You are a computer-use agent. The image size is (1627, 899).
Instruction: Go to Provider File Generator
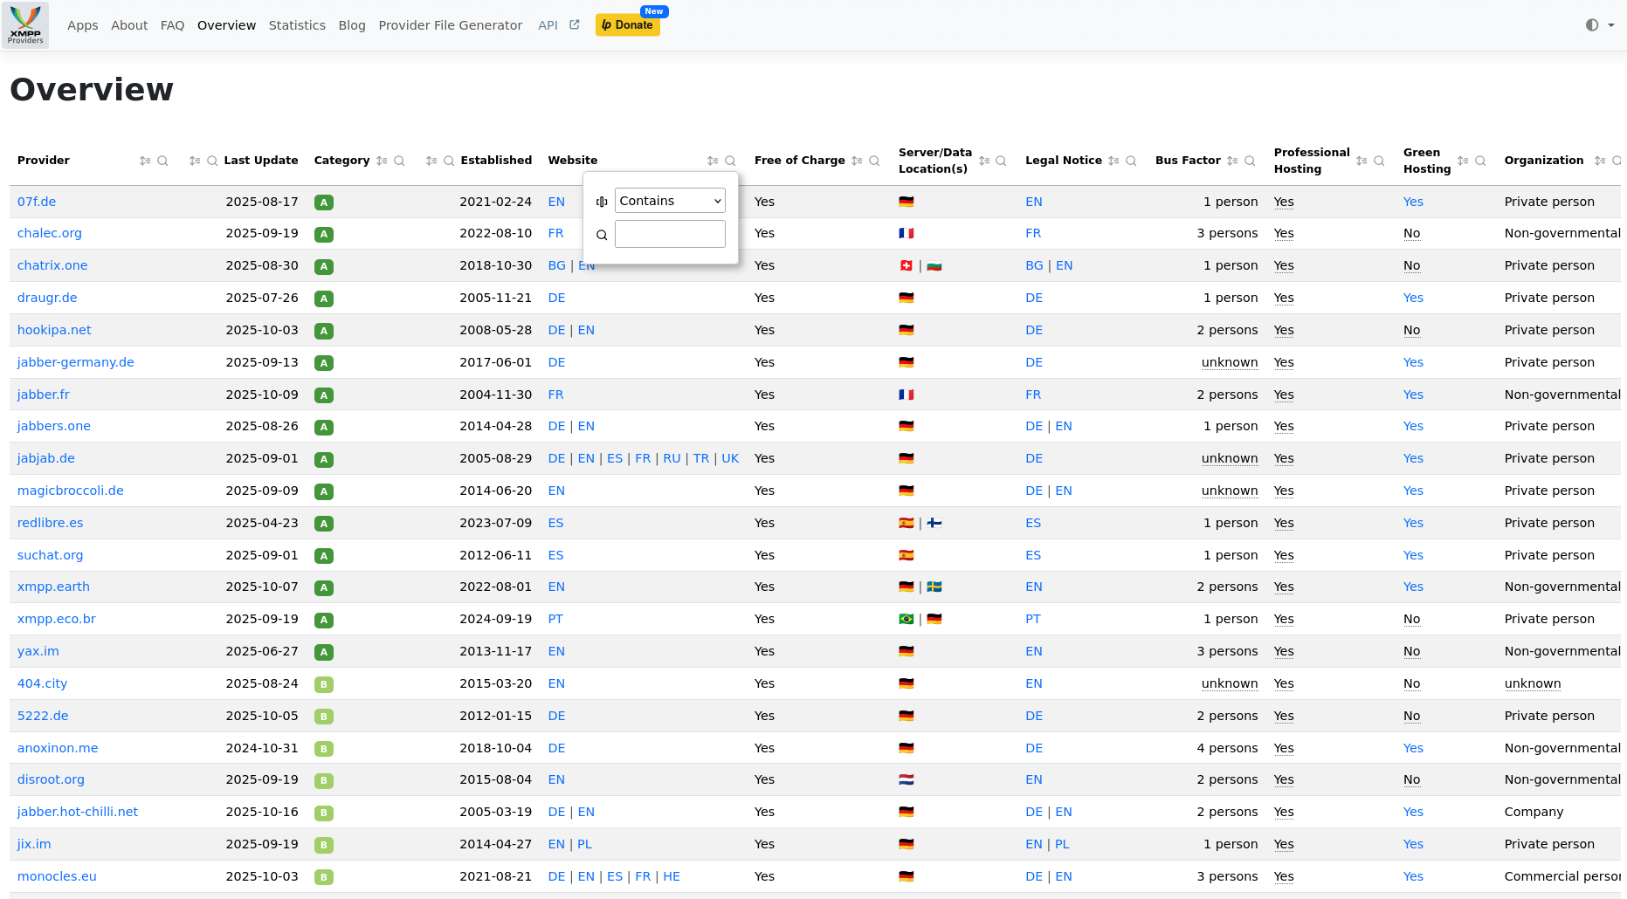tap(450, 25)
